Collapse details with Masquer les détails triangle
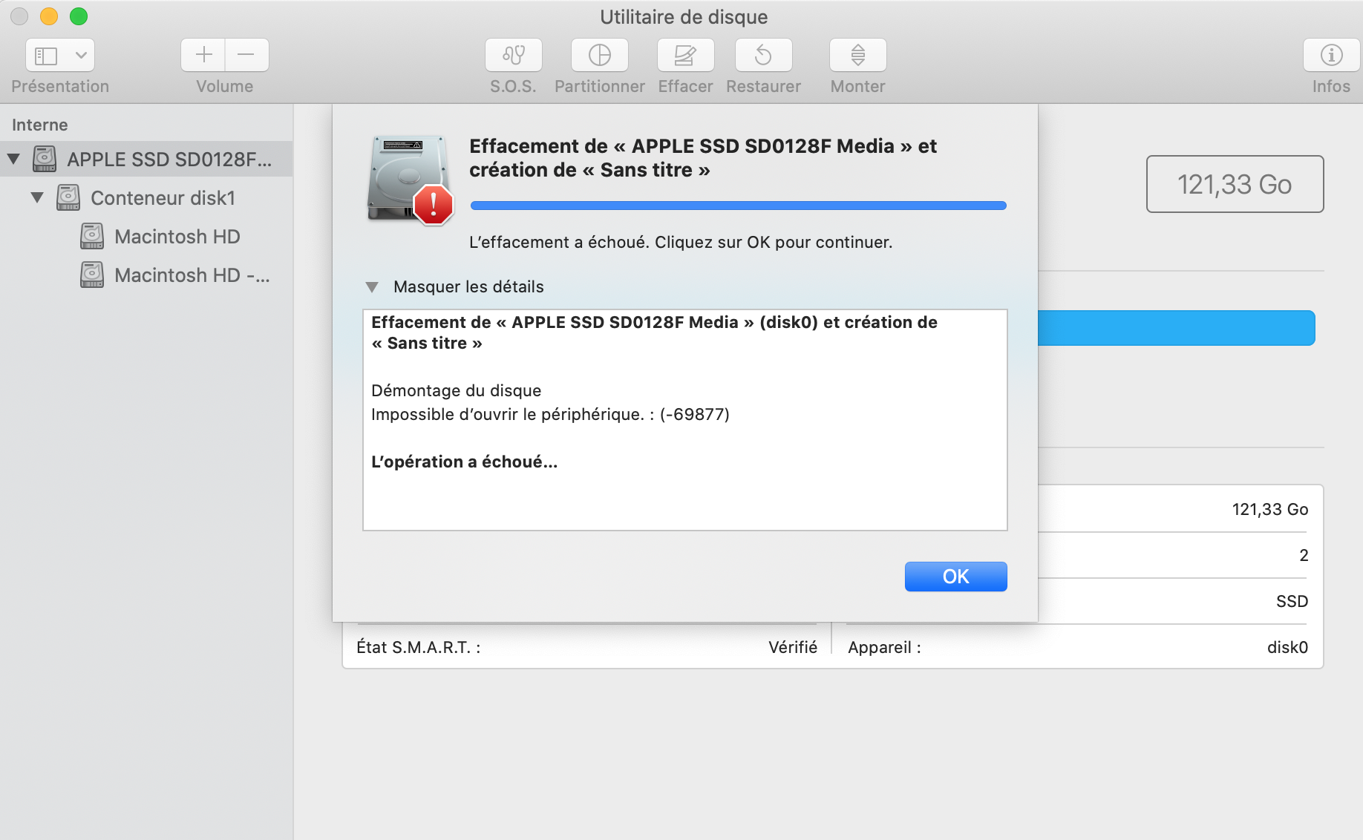The image size is (1363, 840). pos(372,287)
